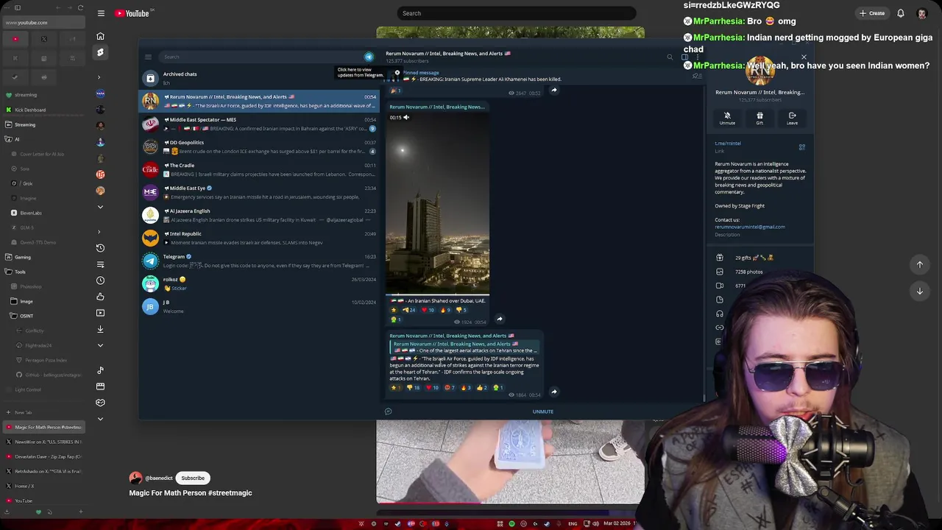Unmute the channel via bell icon in info panel
The height and width of the screenshot is (530, 942).
(727, 118)
